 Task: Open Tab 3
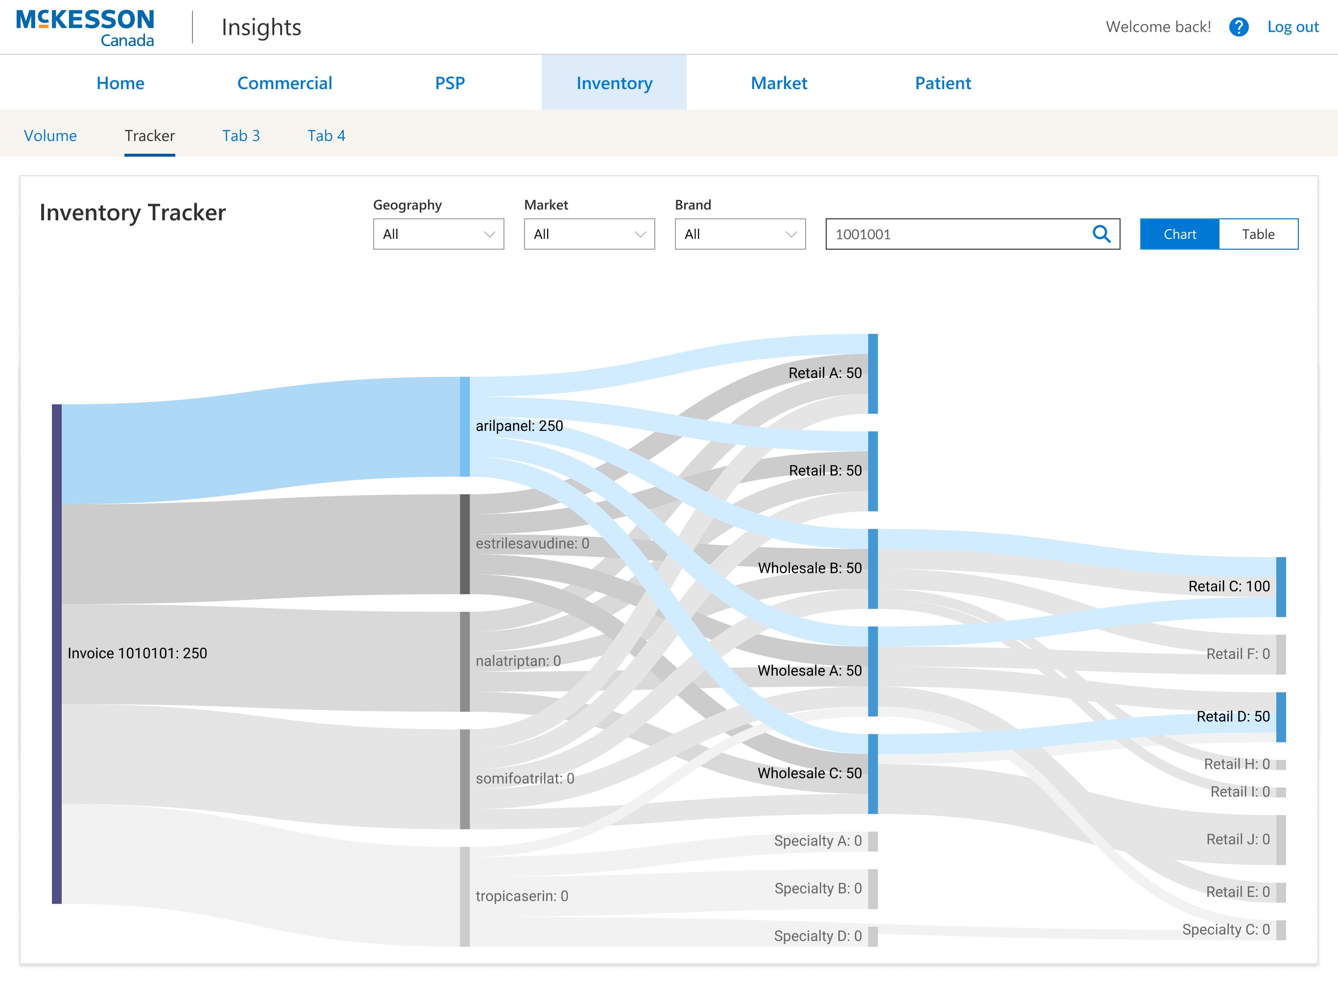240,136
